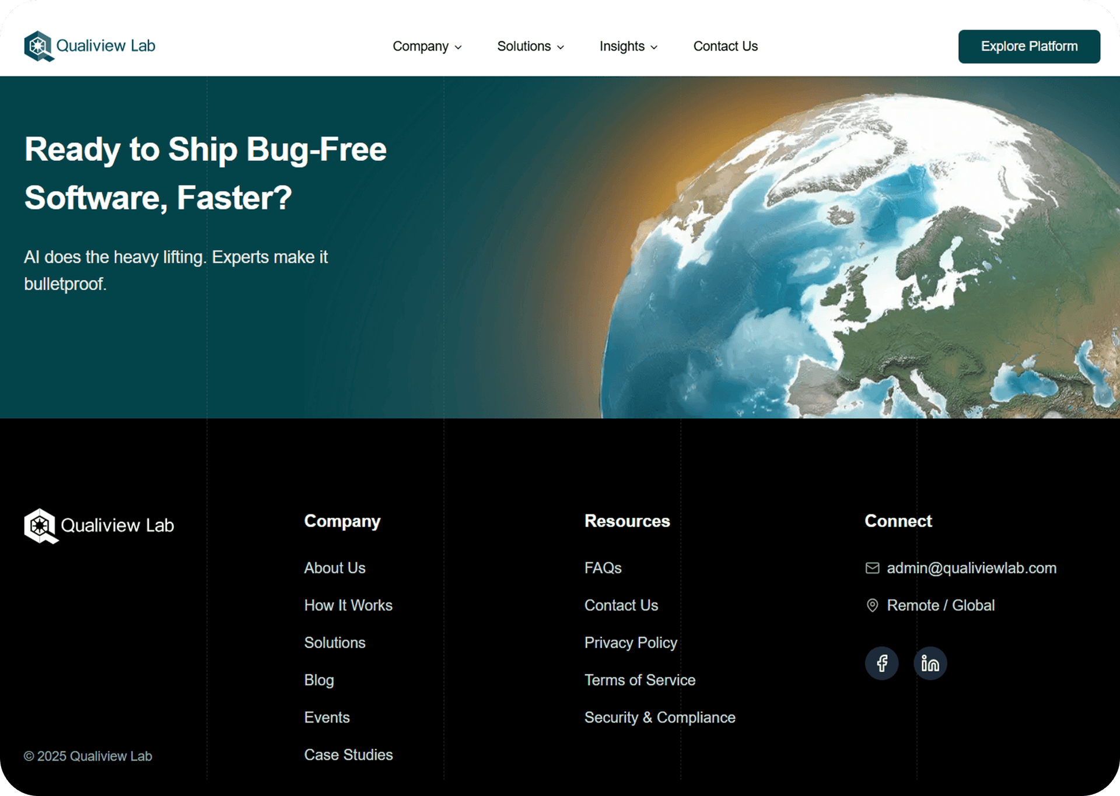The image size is (1120, 796).
Task: Open the Facebook social icon
Action: (881, 663)
